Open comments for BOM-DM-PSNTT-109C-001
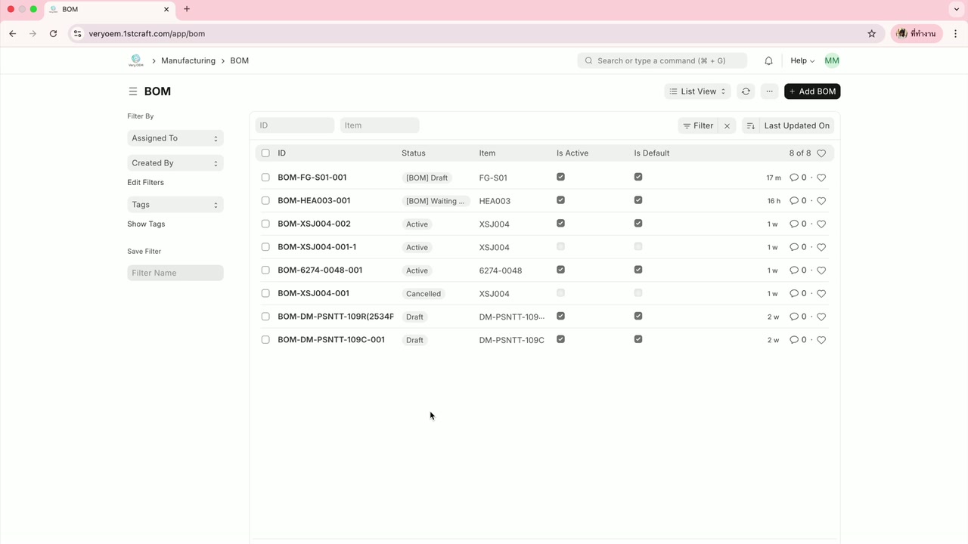 click(x=798, y=340)
